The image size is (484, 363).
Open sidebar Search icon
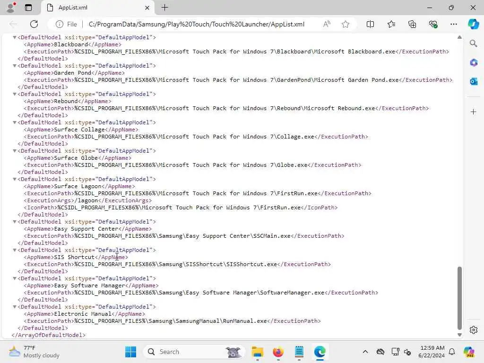(473, 43)
